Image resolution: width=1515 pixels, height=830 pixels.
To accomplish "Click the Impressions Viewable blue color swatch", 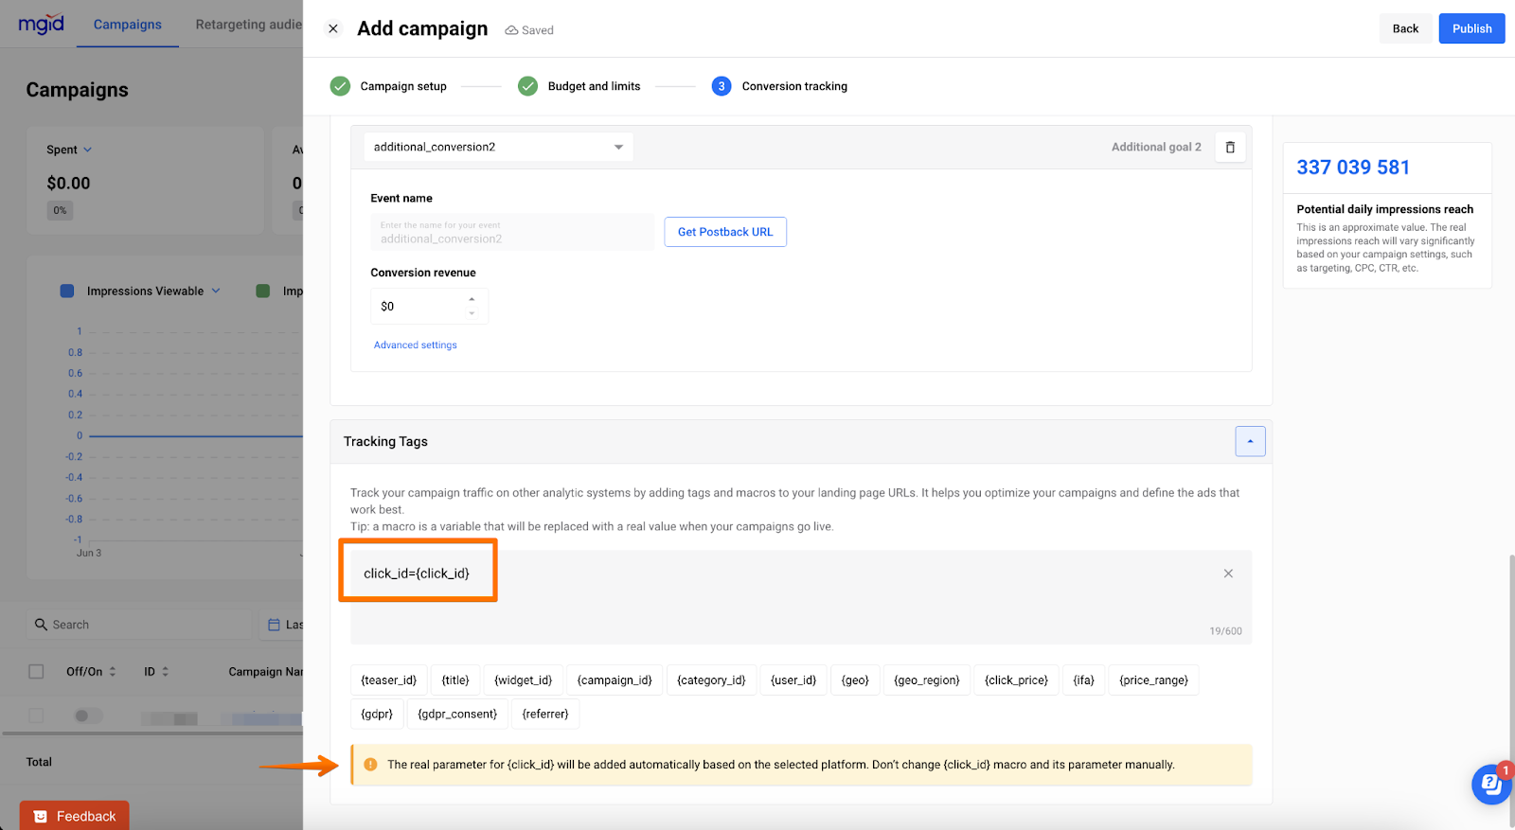I will [67, 291].
